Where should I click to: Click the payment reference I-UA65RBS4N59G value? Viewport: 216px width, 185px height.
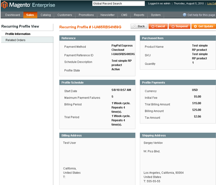click(123, 54)
